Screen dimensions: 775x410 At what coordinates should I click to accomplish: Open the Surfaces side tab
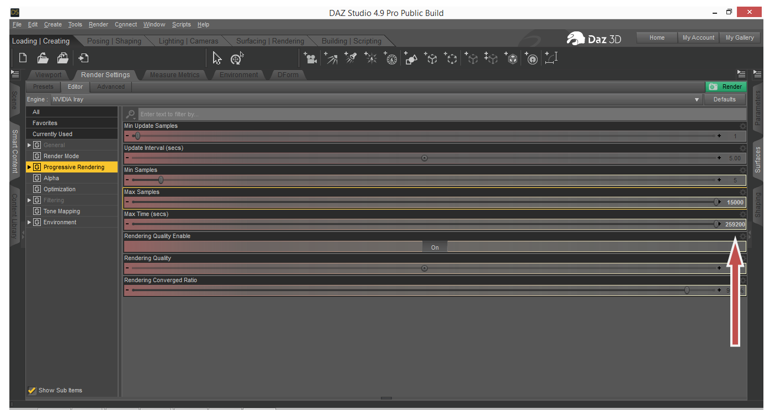[x=758, y=160]
